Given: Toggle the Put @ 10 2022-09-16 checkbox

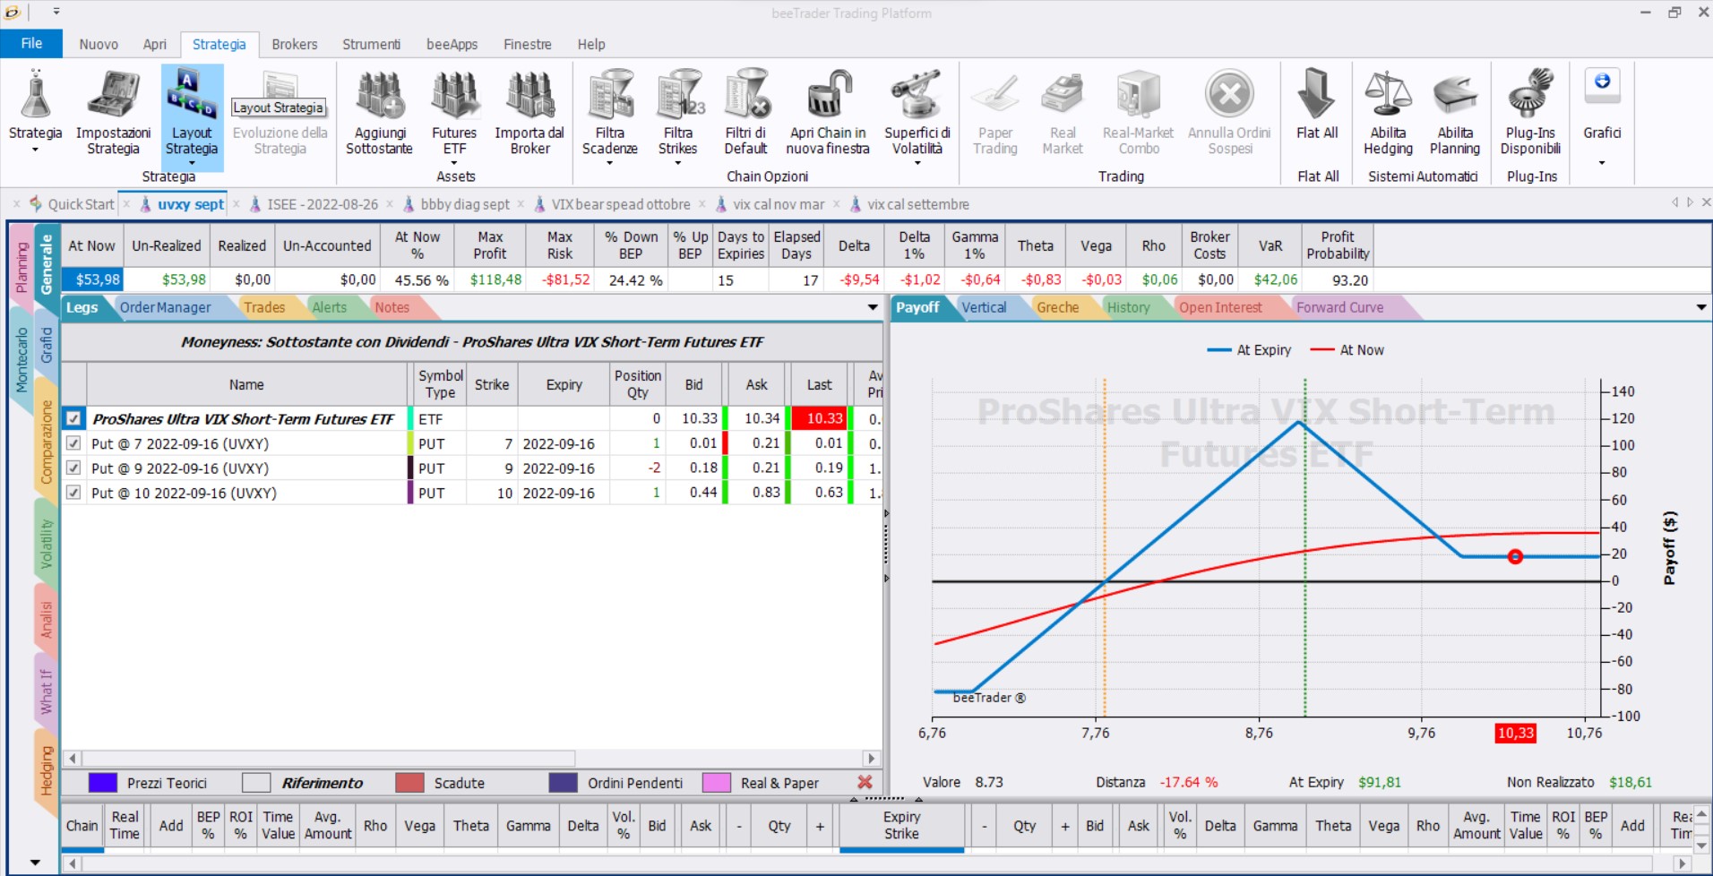Looking at the screenshot, I should tap(73, 493).
